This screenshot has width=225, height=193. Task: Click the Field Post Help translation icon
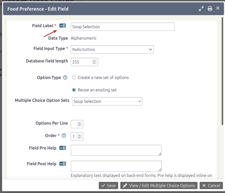pos(62,164)
